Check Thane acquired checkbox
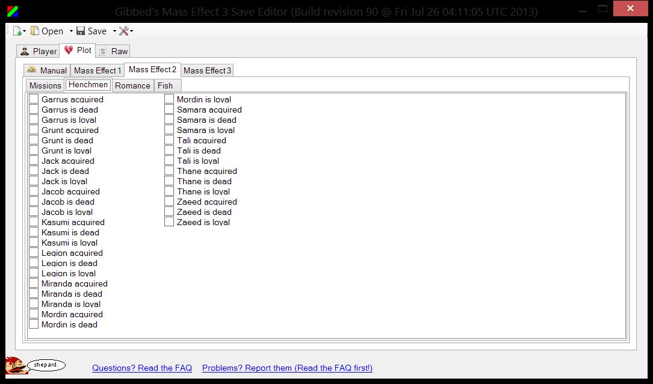This screenshot has height=384, width=653. pyautogui.click(x=169, y=171)
